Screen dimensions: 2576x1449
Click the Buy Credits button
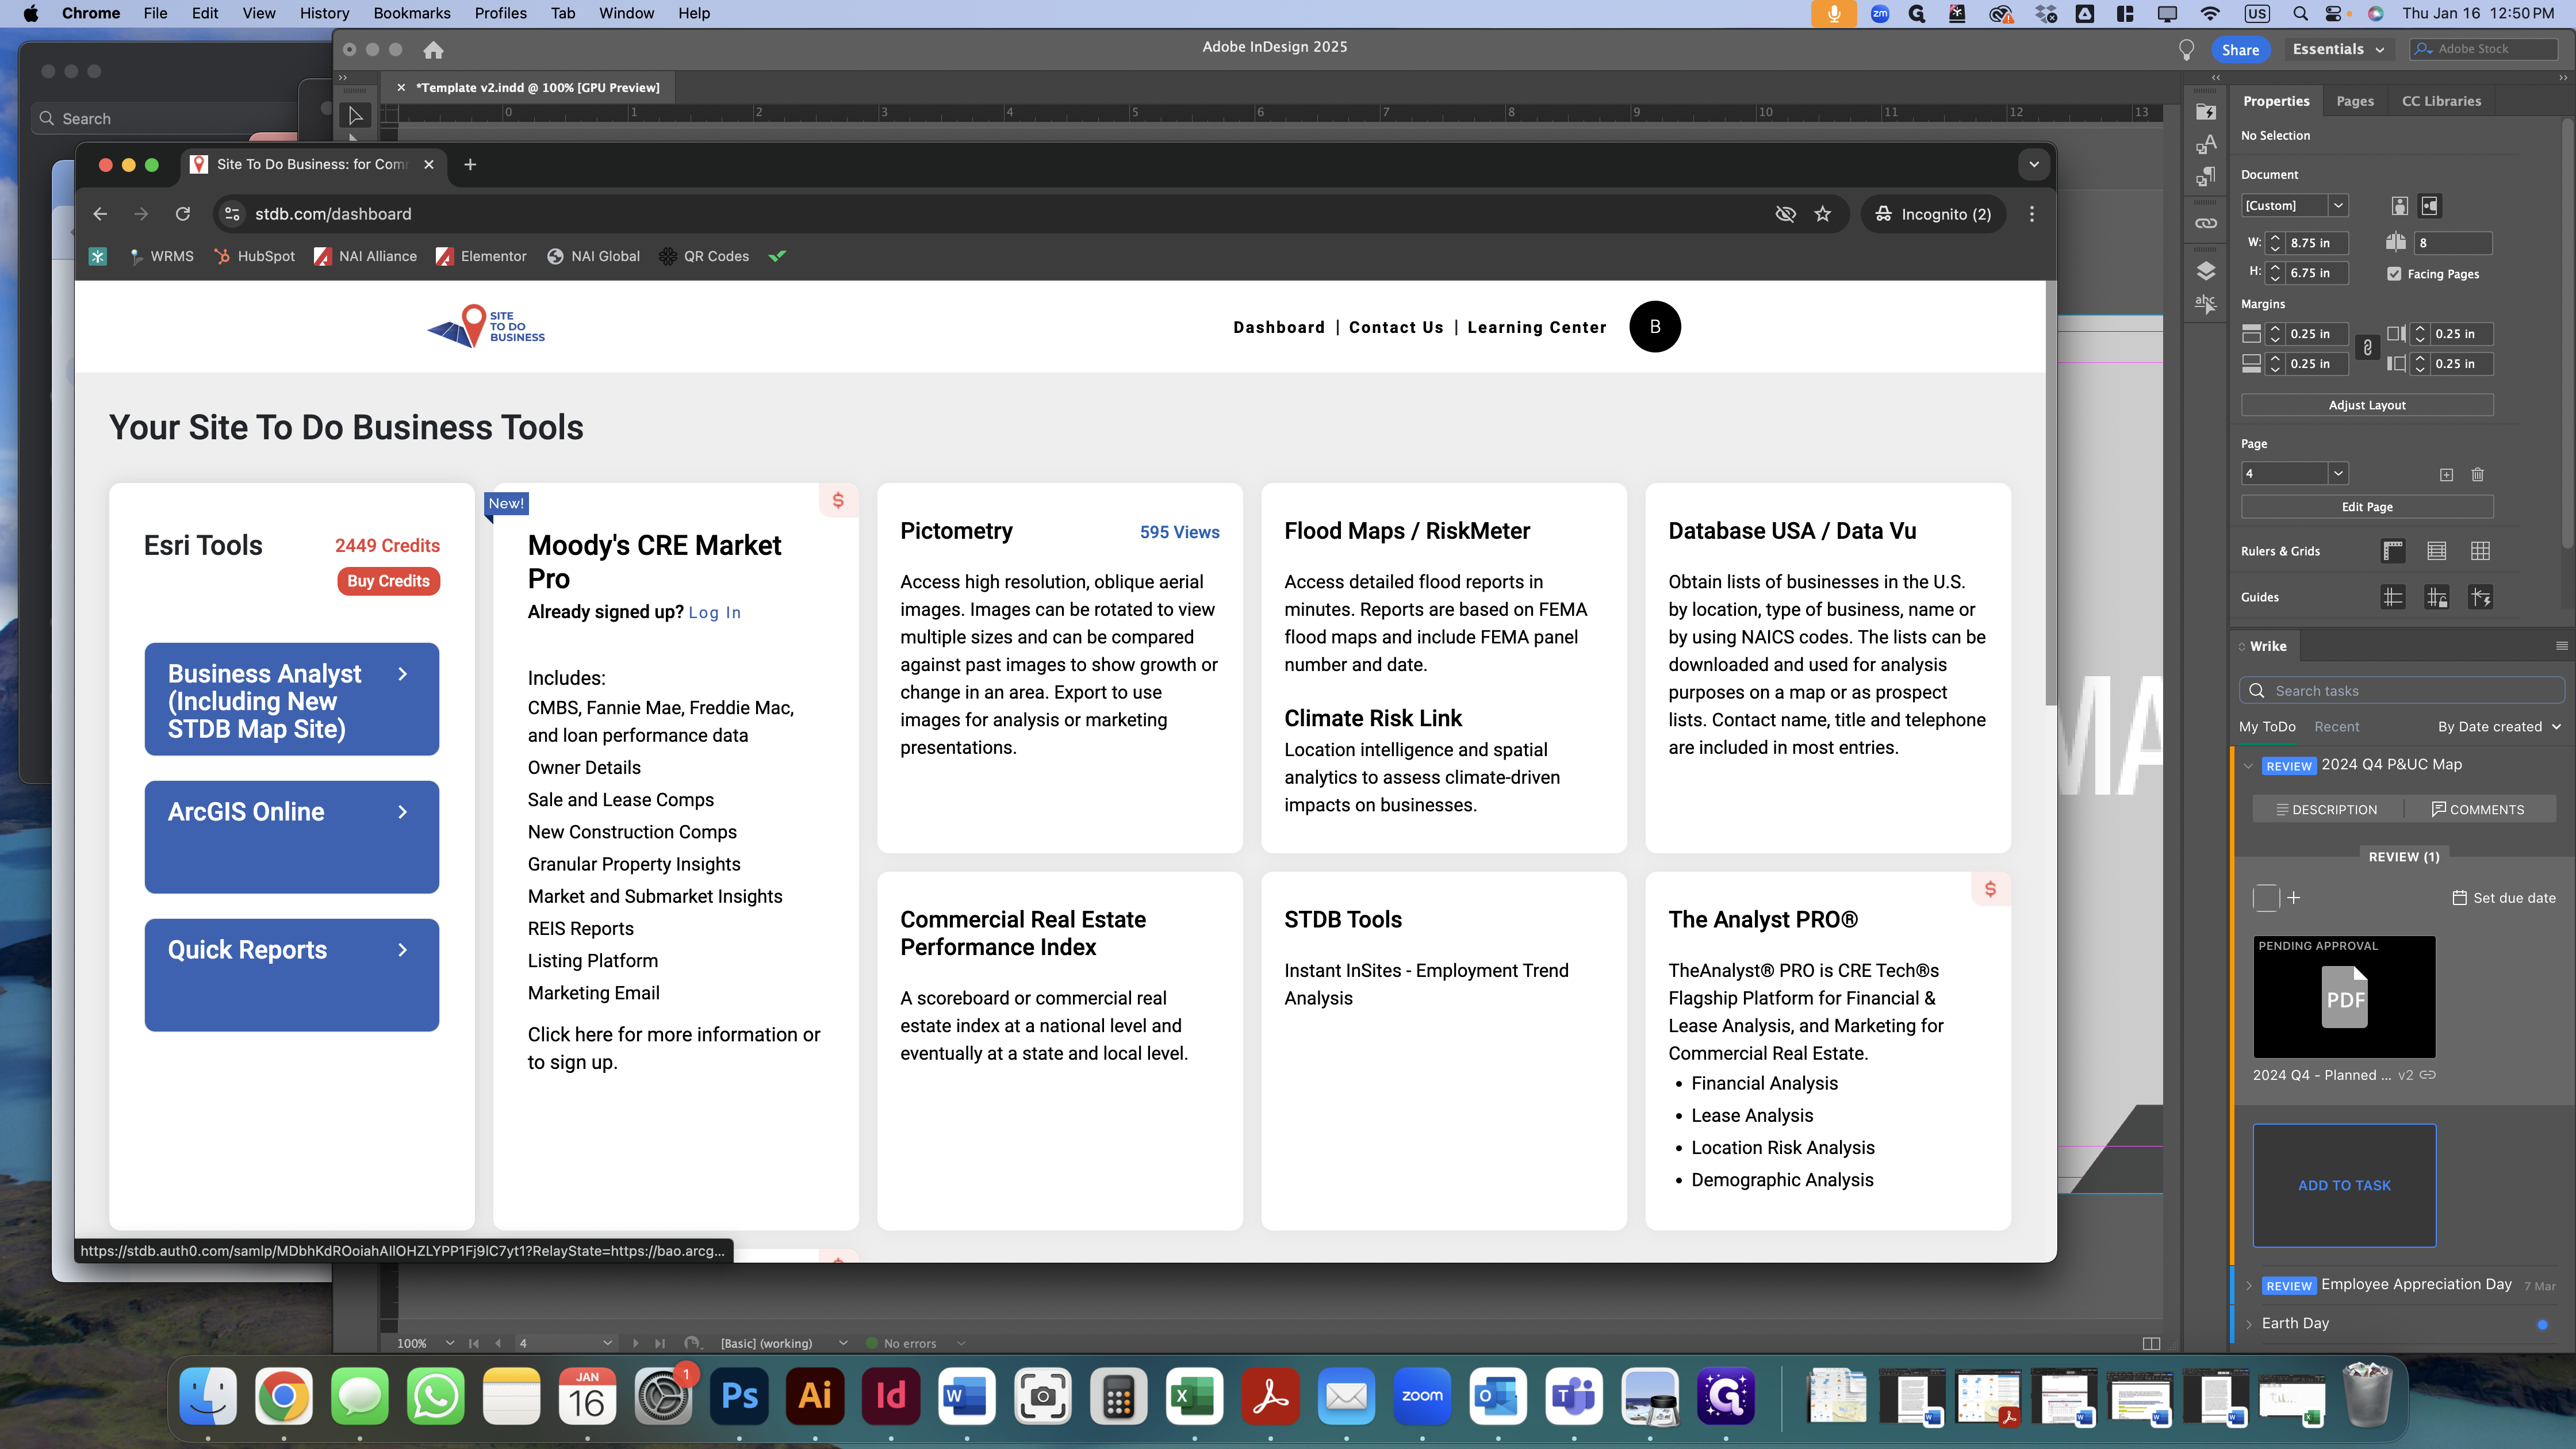coord(389,581)
